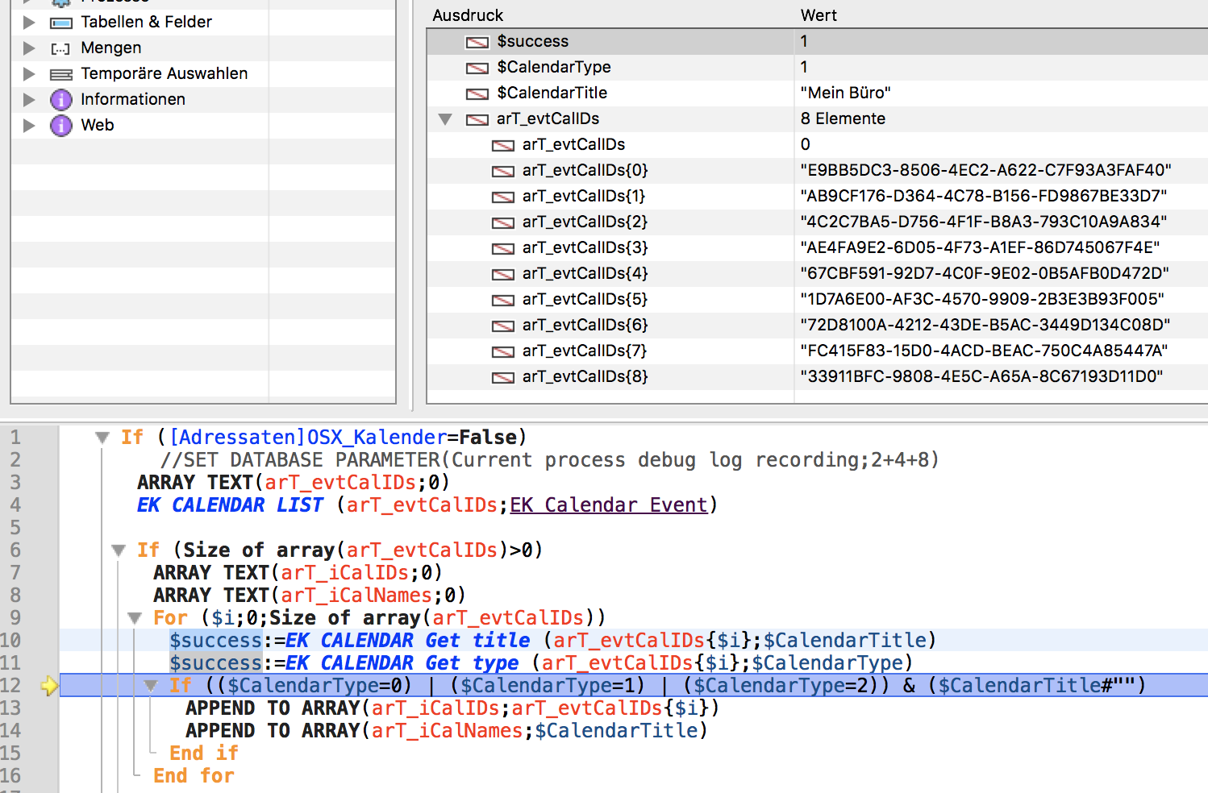Click the Ausdruck column header
Screen dimensions: 1208x793
(x=468, y=15)
